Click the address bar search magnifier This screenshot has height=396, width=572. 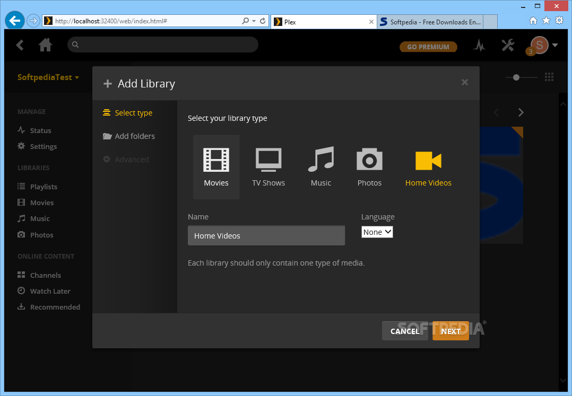point(246,21)
